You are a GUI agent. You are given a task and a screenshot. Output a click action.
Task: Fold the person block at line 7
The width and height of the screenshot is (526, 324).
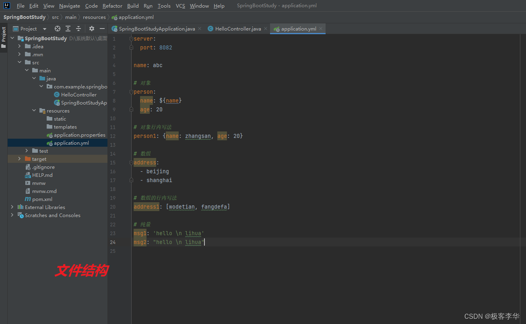pos(132,92)
